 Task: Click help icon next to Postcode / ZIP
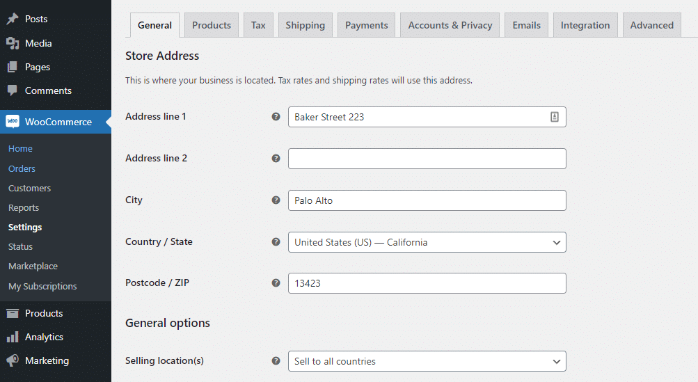tap(276, 283)
